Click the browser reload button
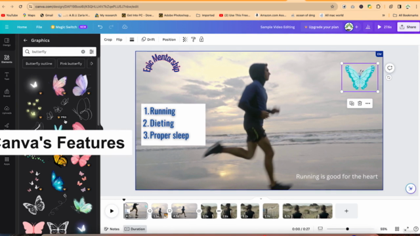The width and height of the screenshot is (420, 236). coord(20,7)
